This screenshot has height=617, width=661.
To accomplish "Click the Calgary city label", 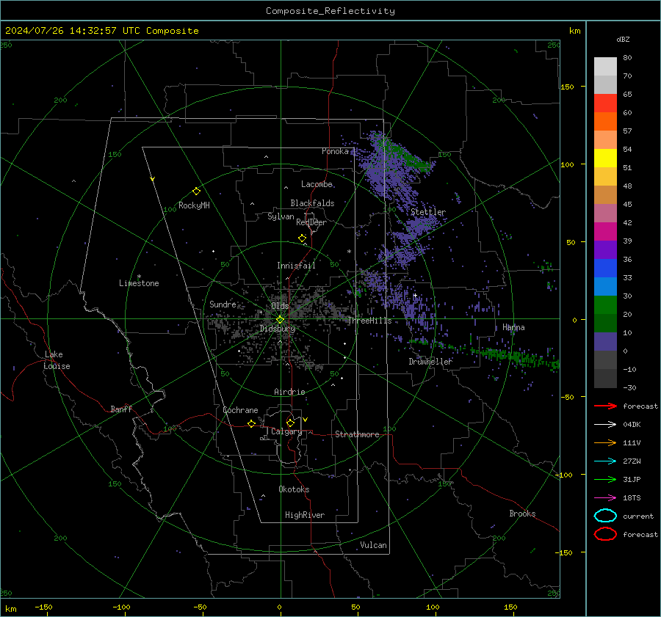I will pyautogui.click(x=286, y=431).
